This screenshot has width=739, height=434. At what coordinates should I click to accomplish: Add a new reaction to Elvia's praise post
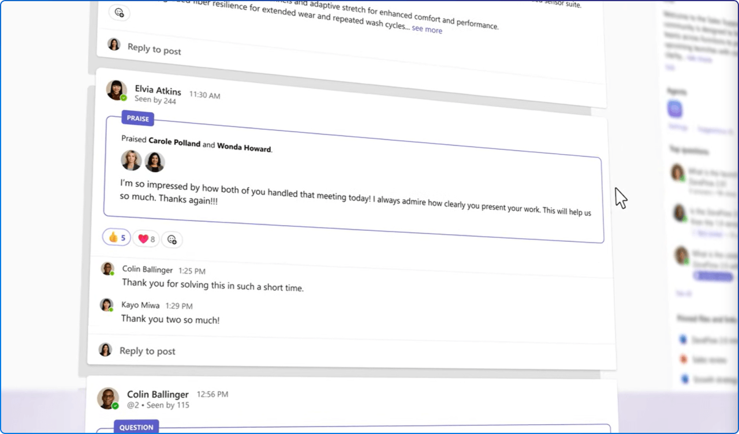[171, 240]
